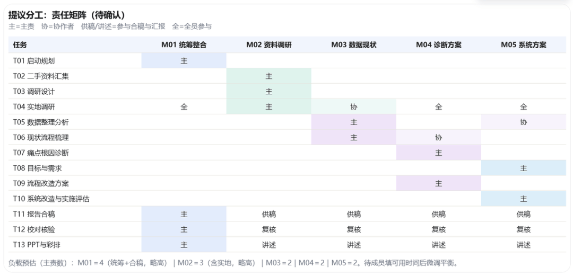Click the title 提议分工:责任矩阵(待确认)
The image size is (573, 276).
(x=67, y=15)
